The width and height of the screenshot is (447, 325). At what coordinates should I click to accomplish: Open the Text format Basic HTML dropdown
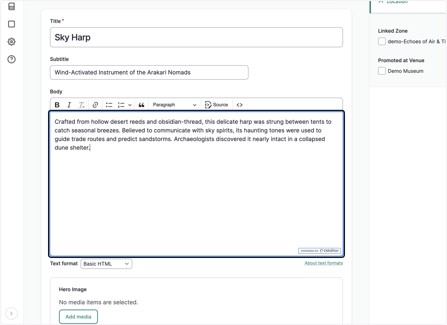tap(106, 264)
